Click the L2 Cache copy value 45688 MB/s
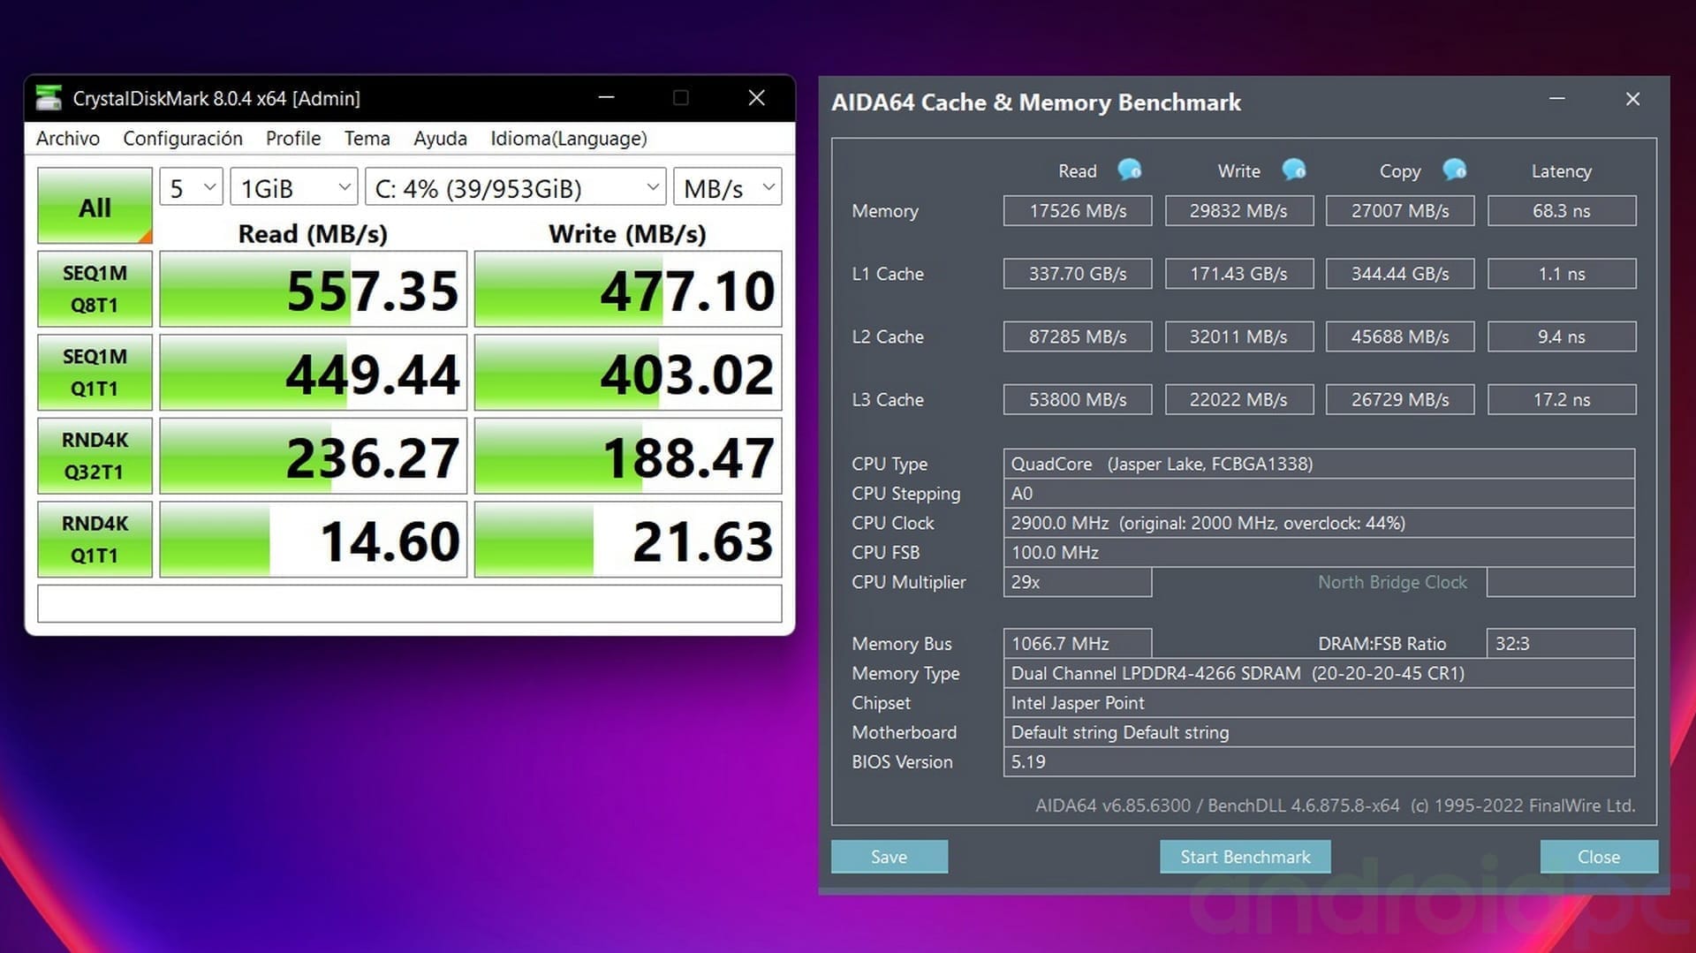 tap(1400, 337)
